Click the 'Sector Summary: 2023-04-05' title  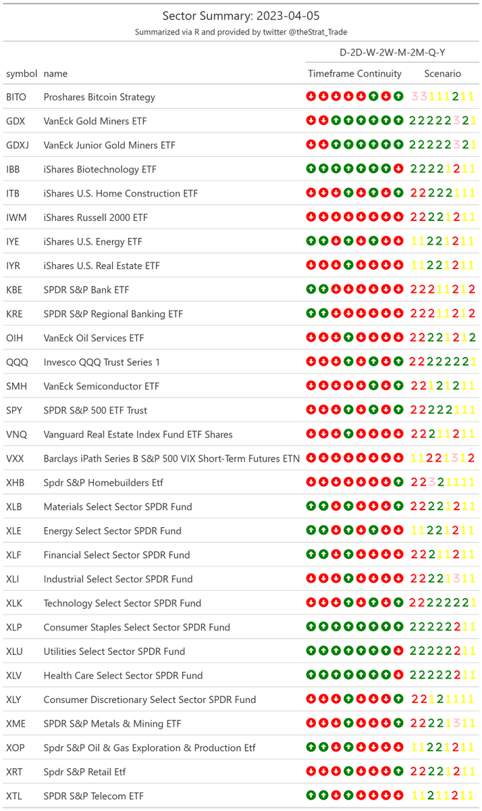(x=241, y=16)
